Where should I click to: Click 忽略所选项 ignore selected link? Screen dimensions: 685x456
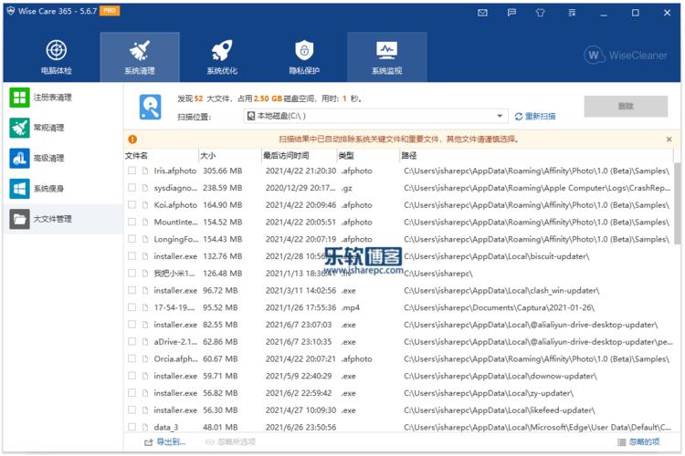click(231, 442)
